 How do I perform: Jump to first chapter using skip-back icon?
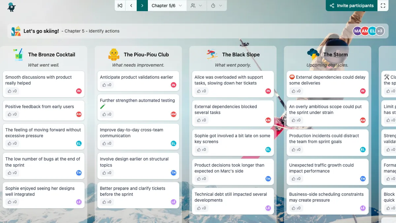(x=120, y=6)
